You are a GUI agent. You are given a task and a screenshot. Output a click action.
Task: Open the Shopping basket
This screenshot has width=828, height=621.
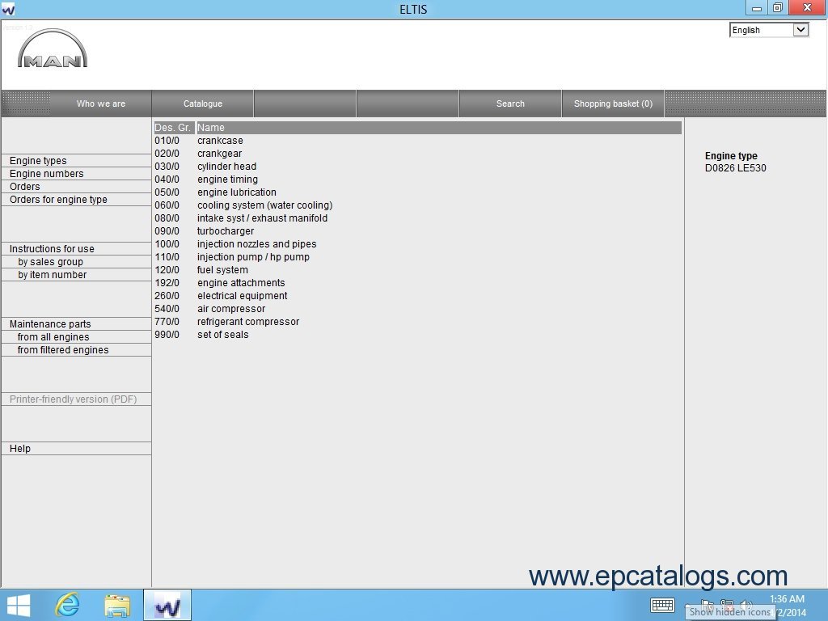pyautogui.click(x=613, y=103)
